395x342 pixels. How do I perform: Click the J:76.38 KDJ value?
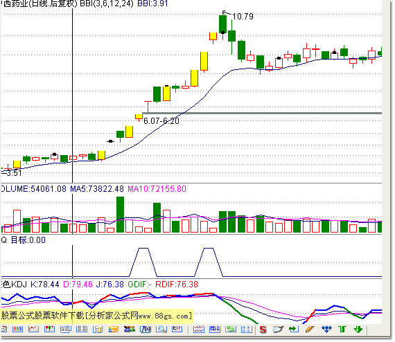[x=109, y=285]
